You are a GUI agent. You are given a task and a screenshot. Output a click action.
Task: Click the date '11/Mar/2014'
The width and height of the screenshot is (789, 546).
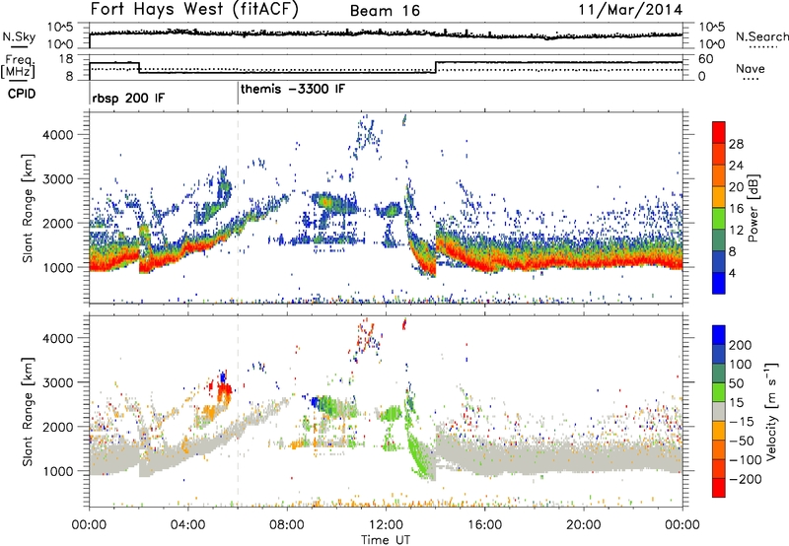click(x=630, y=10)
